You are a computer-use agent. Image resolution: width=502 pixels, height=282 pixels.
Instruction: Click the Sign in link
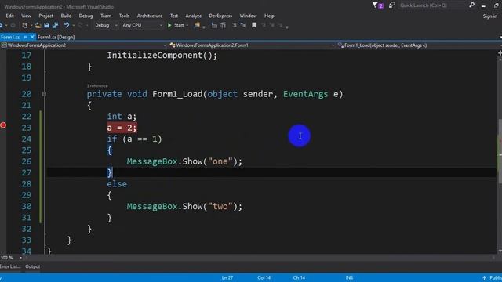[490, 16]
